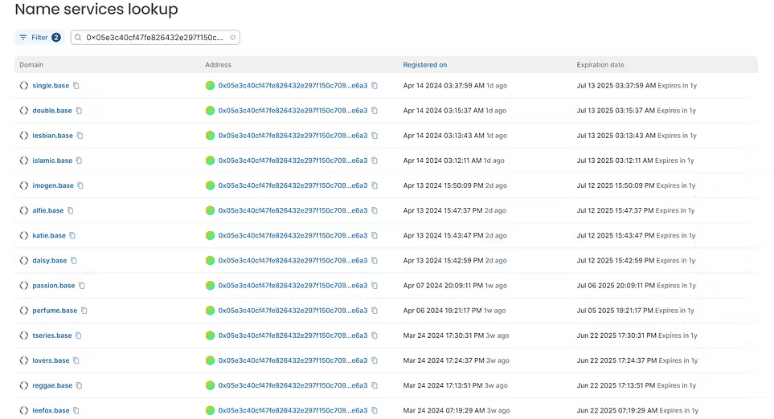Viewport: 774px width, 419px height.
Task: Open the leefox.base domain link
Action: pos(51,410)
